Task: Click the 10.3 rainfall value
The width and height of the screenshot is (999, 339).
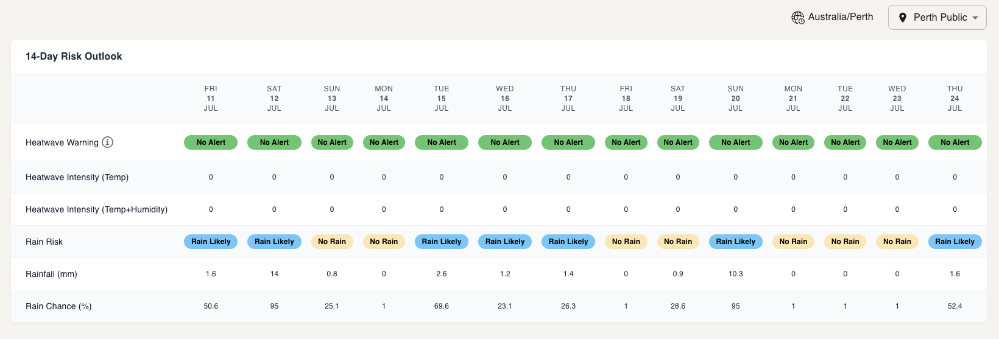Action: [x=735, y=274]
